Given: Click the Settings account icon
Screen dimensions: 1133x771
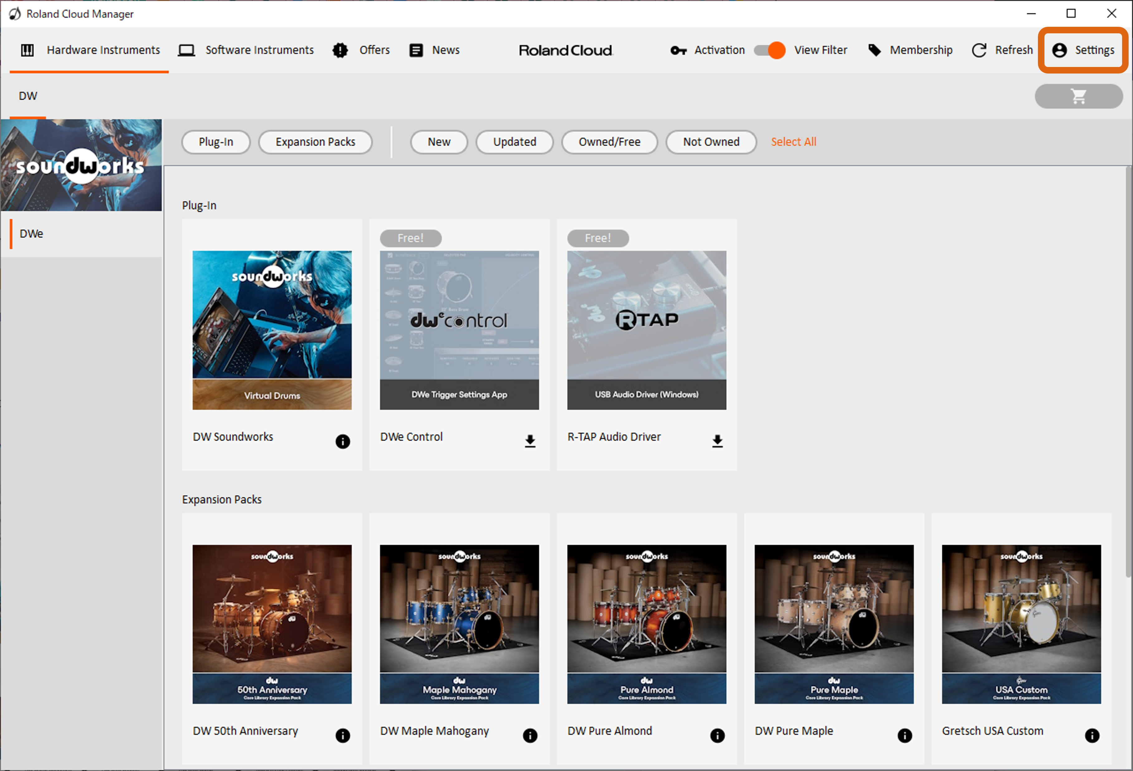Looking at the screenshot, I should tap(1059, 50).
